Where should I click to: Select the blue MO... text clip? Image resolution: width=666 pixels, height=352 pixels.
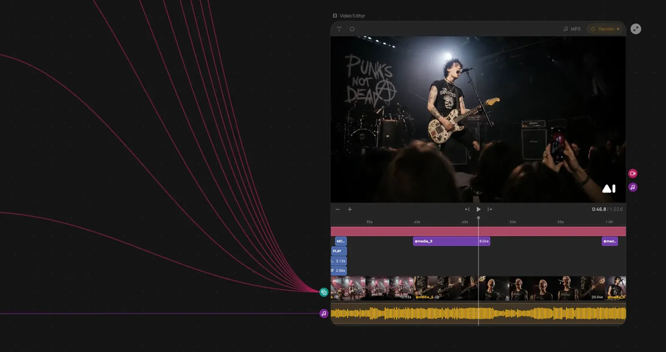(x=341, y=241)
